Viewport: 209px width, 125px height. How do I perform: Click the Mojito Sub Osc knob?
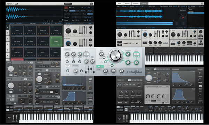pyautogui.click(x=92, y=61)
